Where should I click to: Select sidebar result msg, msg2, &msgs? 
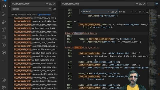pyautogui.click(x=35, y=46)
